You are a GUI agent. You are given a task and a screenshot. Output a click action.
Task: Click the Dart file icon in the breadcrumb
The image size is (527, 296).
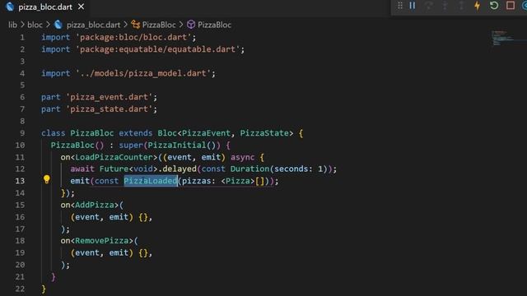(x=58, y=25)
